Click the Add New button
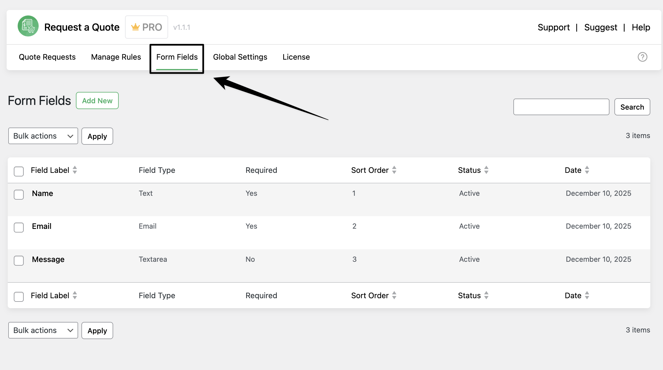Screen dimensions: 663x370 point(97,101)
